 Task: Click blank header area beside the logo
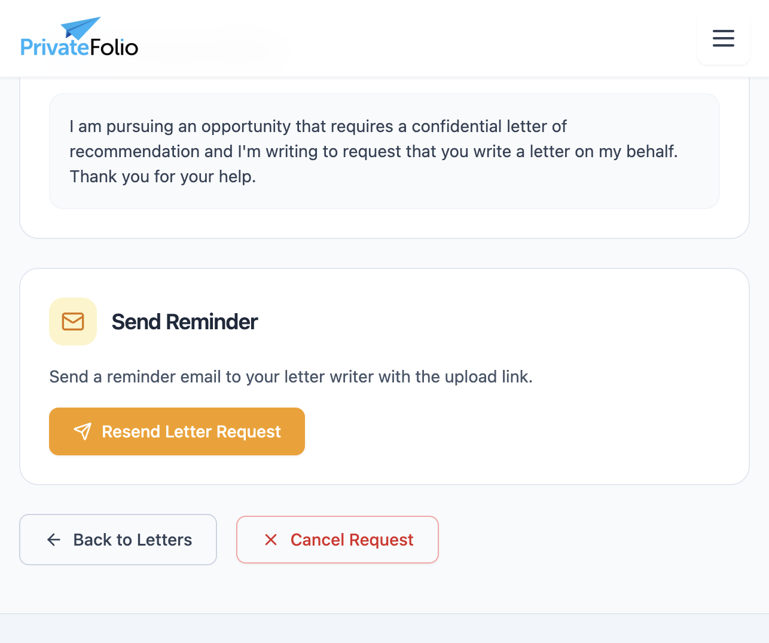[x=419, y=38]
